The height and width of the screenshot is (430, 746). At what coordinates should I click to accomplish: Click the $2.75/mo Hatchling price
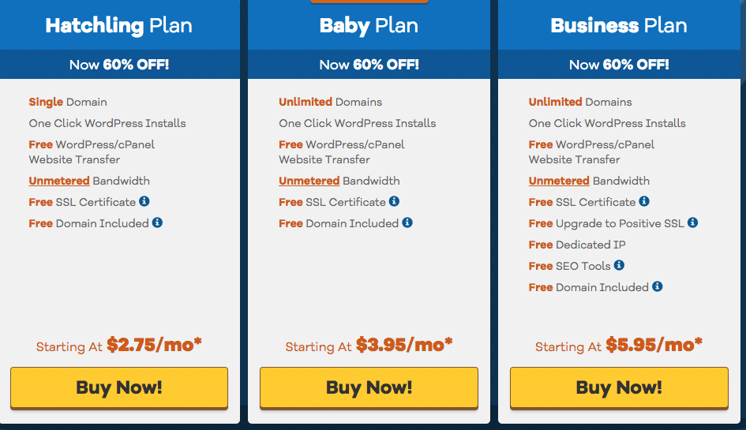155,345
